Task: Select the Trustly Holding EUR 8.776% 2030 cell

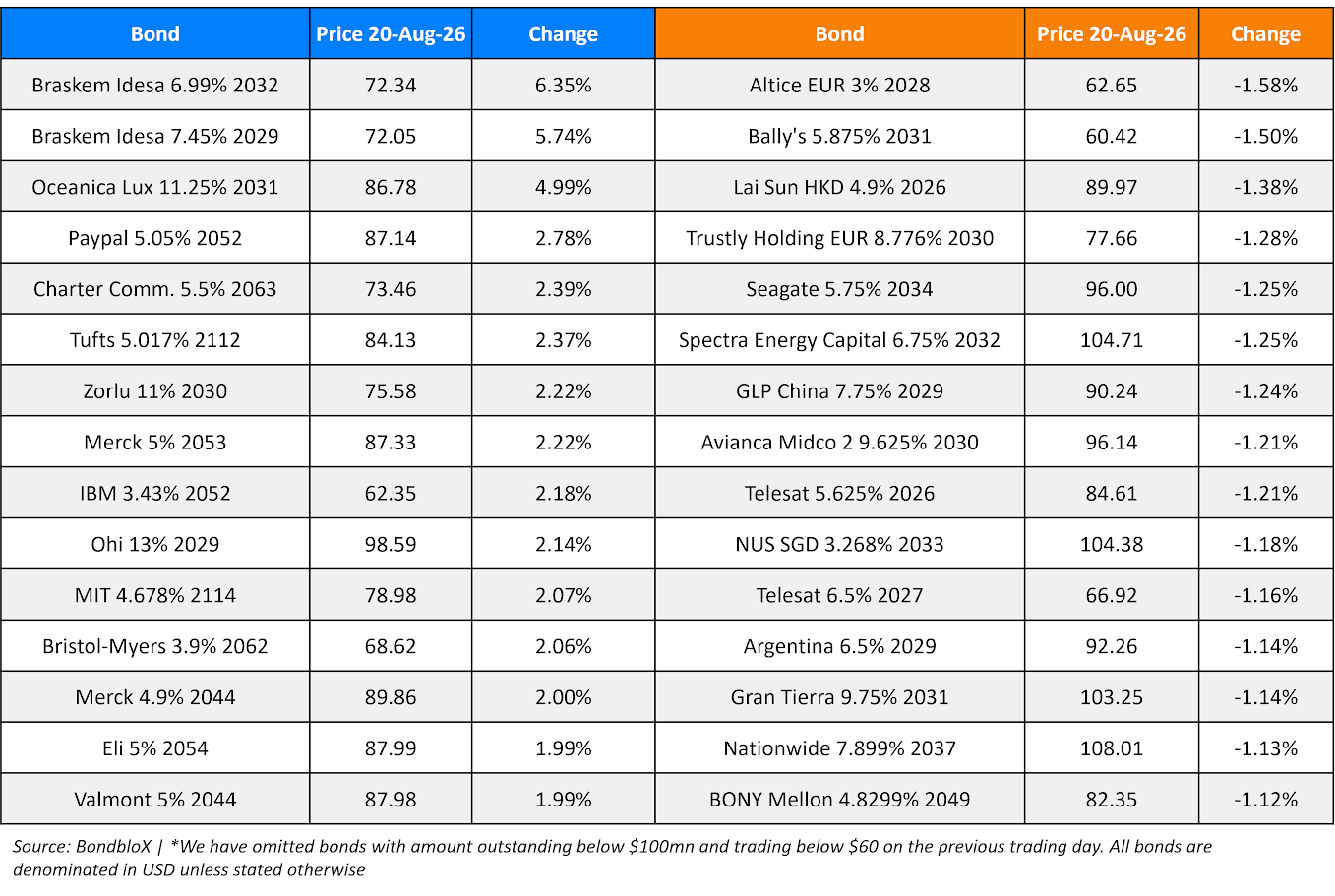Action: [839, 238]
